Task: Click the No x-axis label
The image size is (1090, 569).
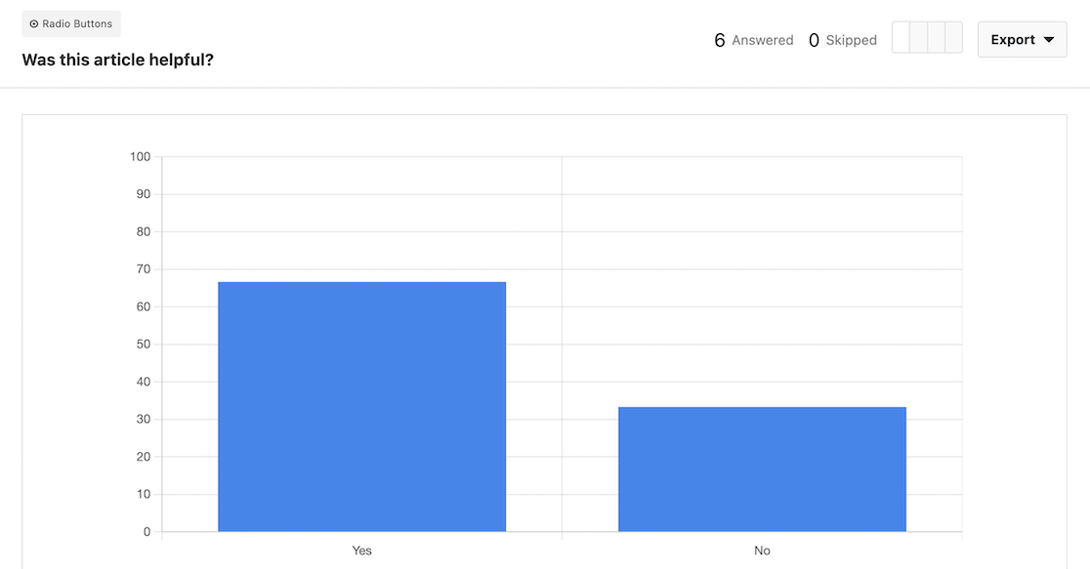Action: click(762, 550)
